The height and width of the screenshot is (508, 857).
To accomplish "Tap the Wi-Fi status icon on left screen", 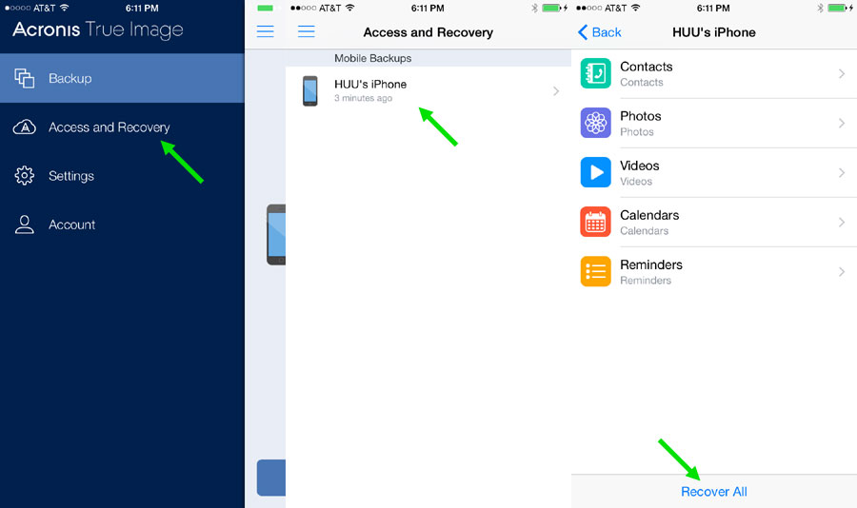I will pyautogui.click(x=65, y=8).
